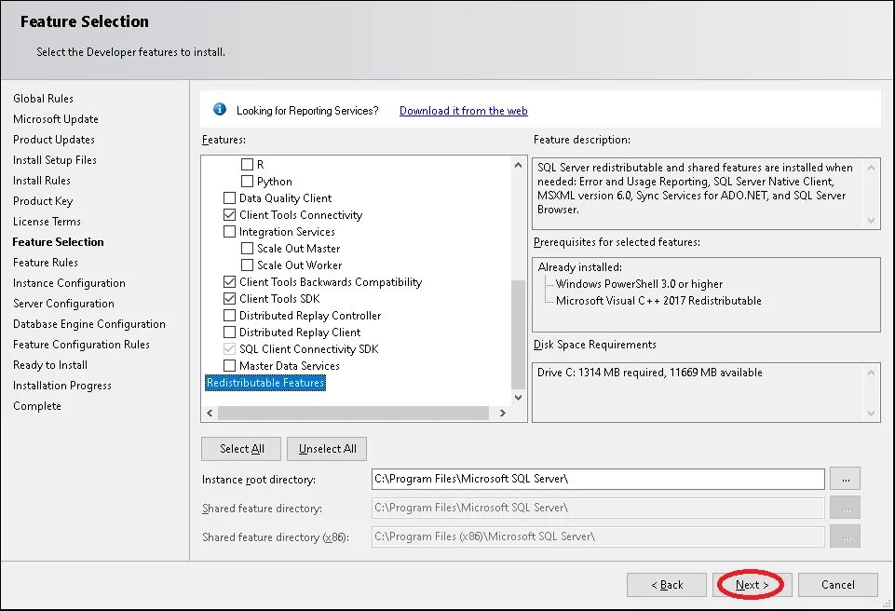Click the Select All button

(241, 449)
